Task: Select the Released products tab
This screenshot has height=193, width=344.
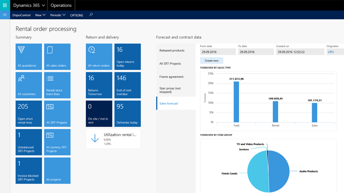Action: pyautogui.click(x=176, y=50)
